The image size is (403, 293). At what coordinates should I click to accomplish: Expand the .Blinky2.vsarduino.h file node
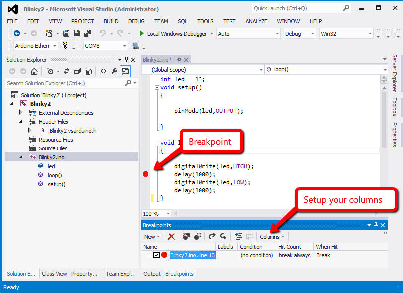[x=30, y=130]
